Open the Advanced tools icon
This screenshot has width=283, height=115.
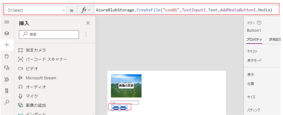[x=7, y=91]
